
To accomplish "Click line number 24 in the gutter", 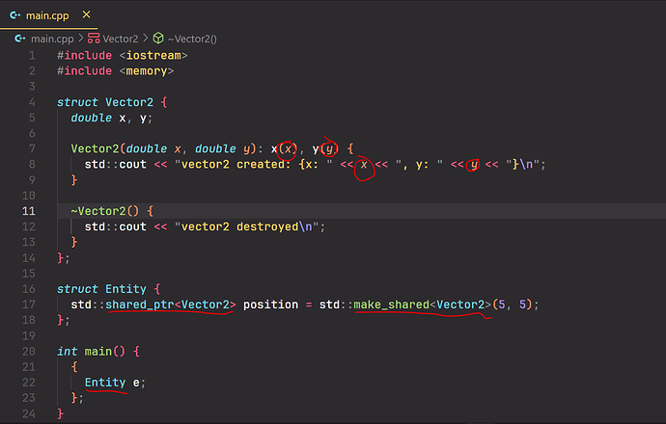I will 28,413.
